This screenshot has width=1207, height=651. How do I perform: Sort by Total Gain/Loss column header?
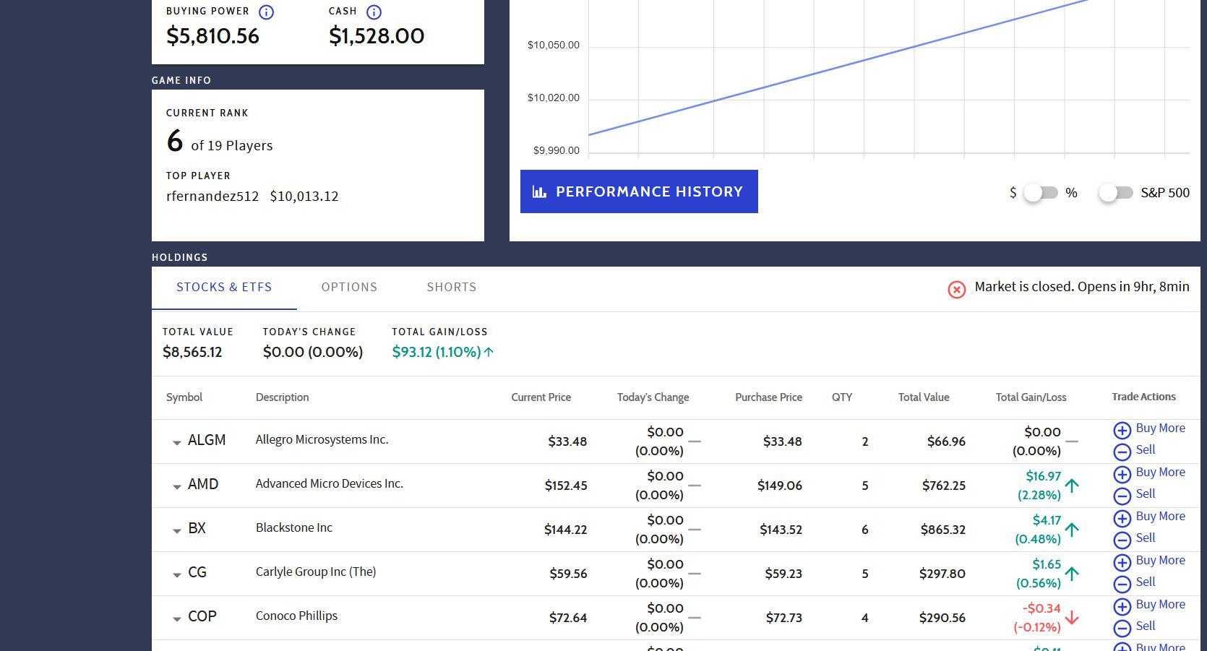[x=1031, y=397]
